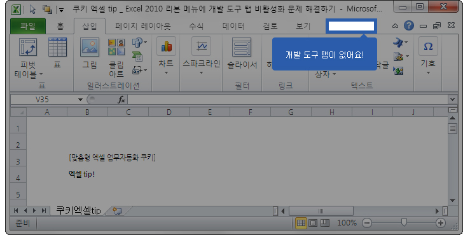The height and width of the screenshot is (235, 463).
Task: Insert a picture with 그림 icon
Action: (x=90, y=47)
